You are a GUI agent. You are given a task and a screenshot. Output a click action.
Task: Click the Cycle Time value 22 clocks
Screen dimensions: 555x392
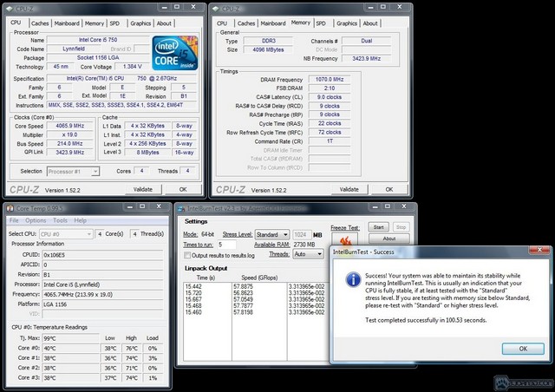point(330,123)
